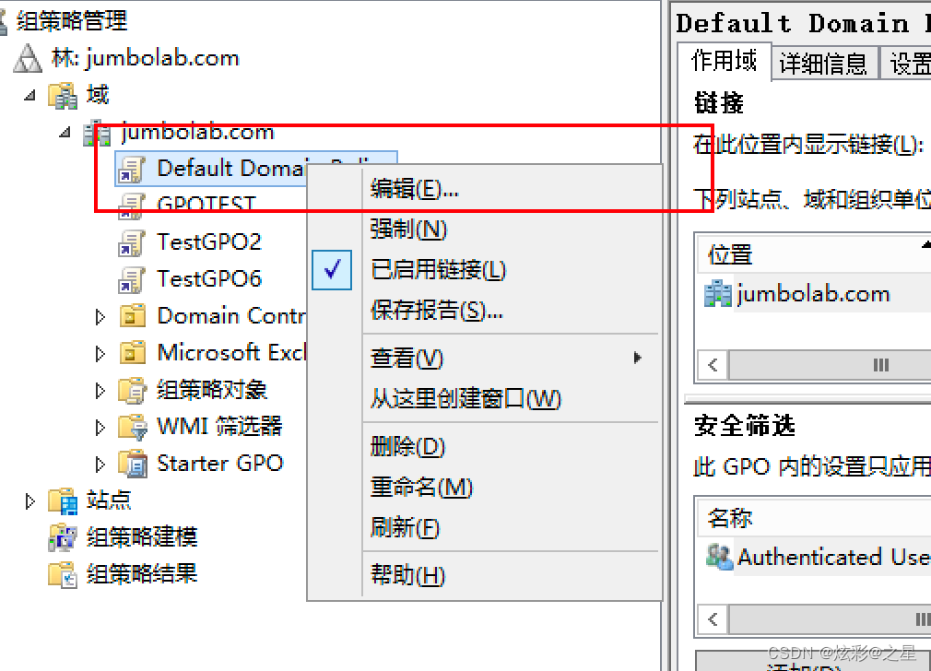Choose 重命名(M) from context menu
Viewport: 931px width, 671px height.
click(x=485, y=487)
